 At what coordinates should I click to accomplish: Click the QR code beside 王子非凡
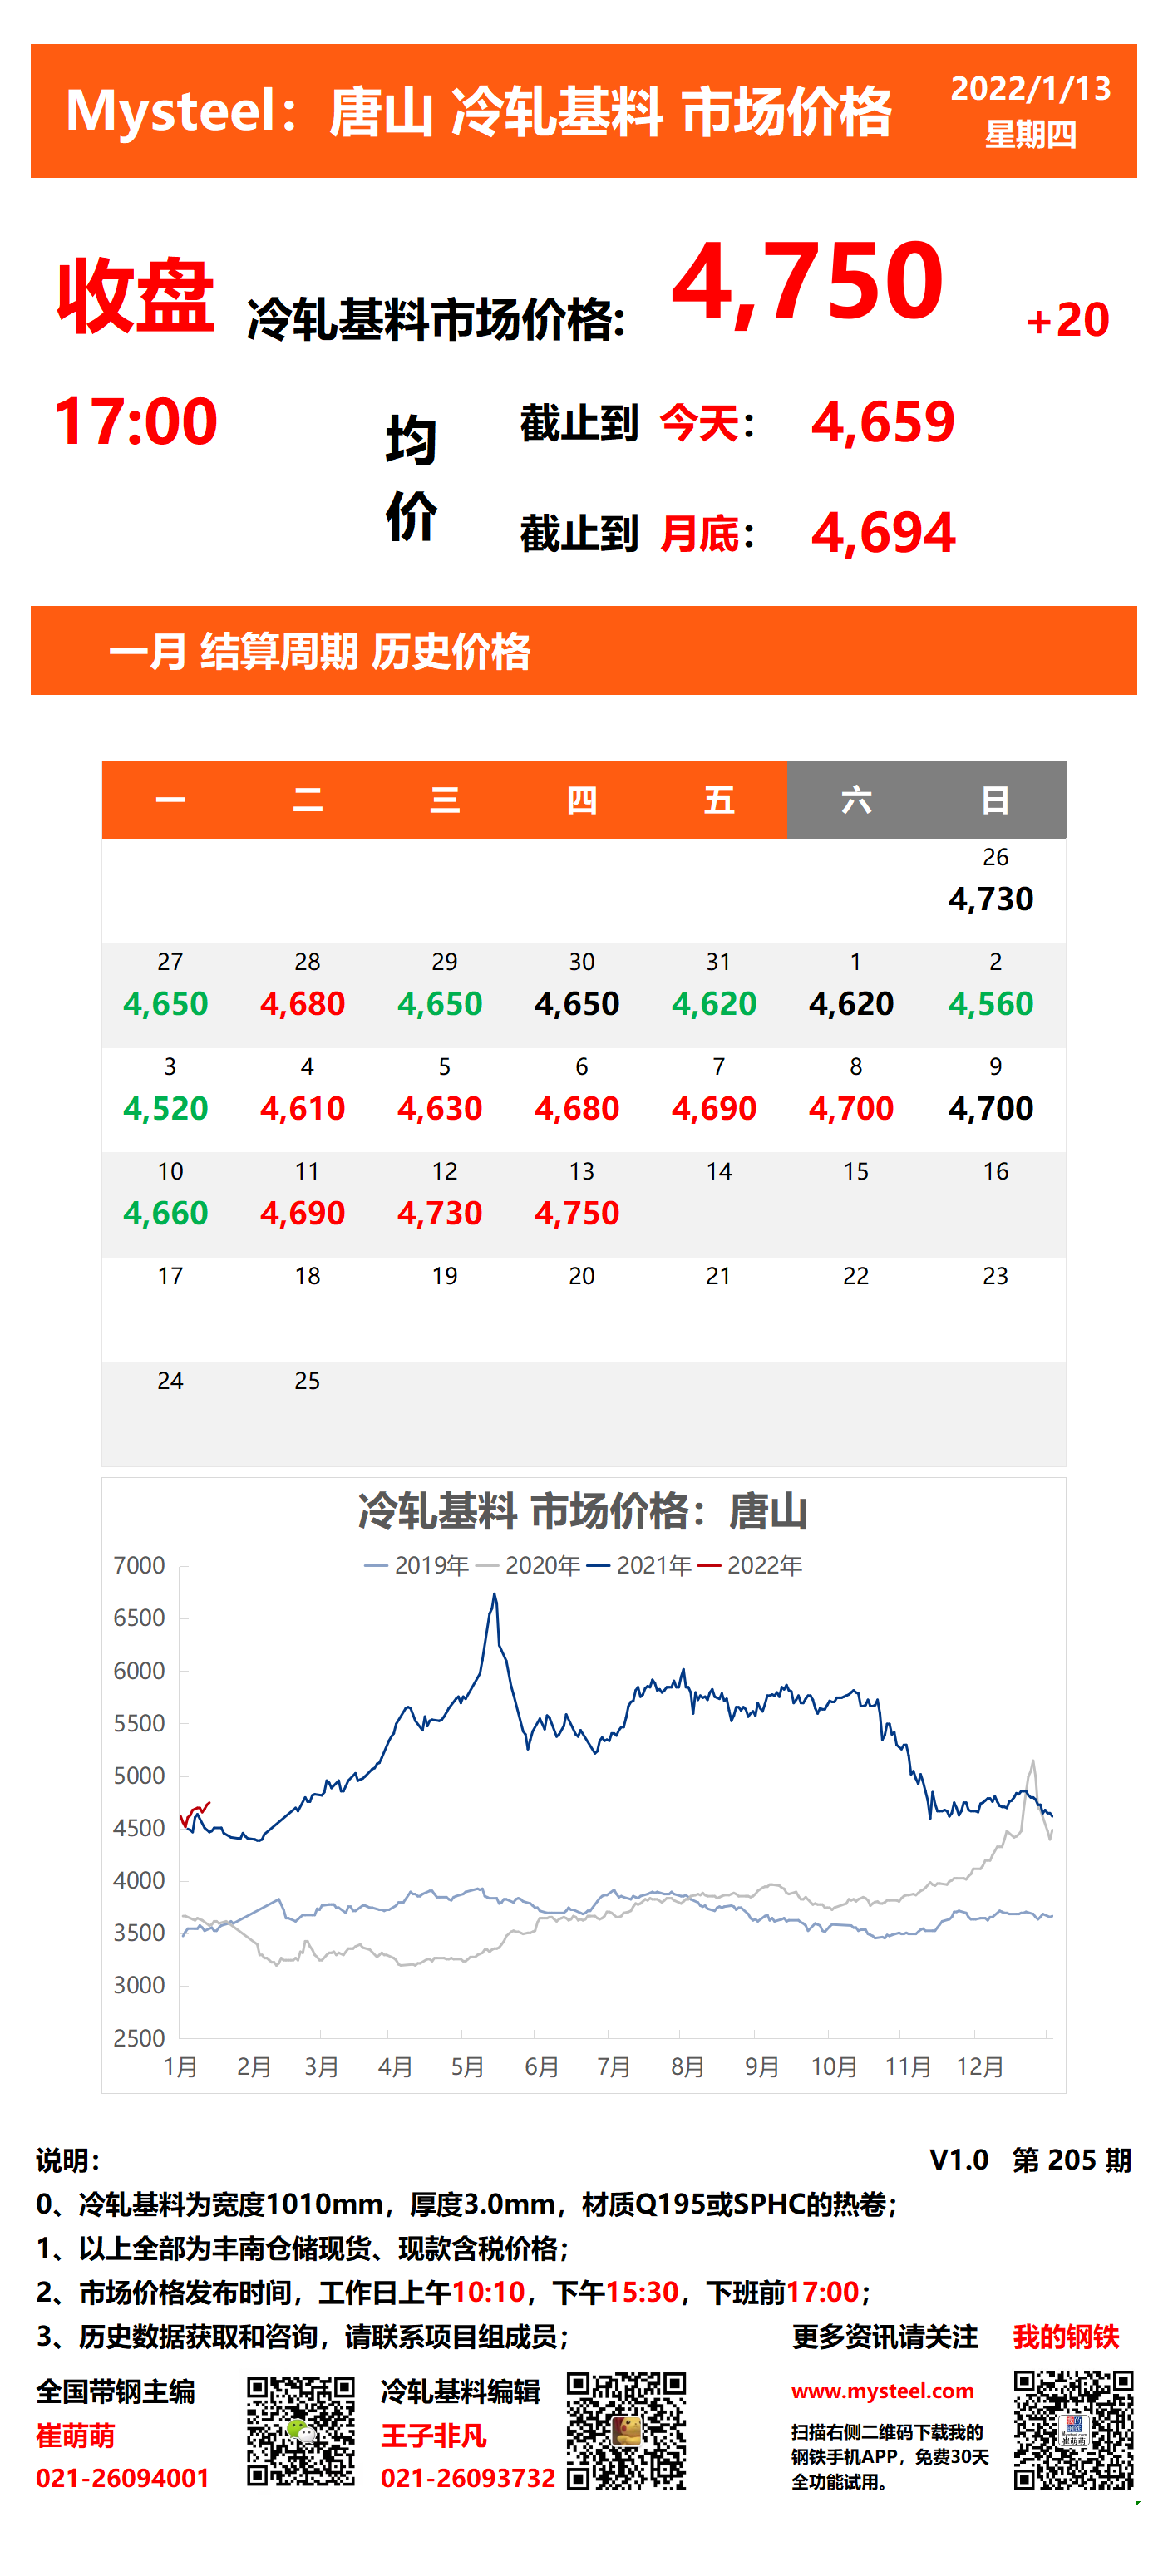[x=626, y=2430]
